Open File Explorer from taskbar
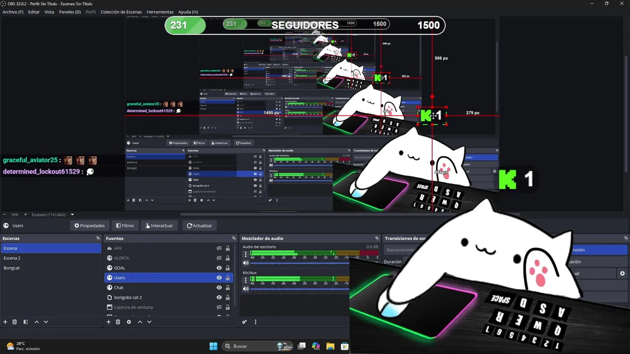 tap(330, 346)
